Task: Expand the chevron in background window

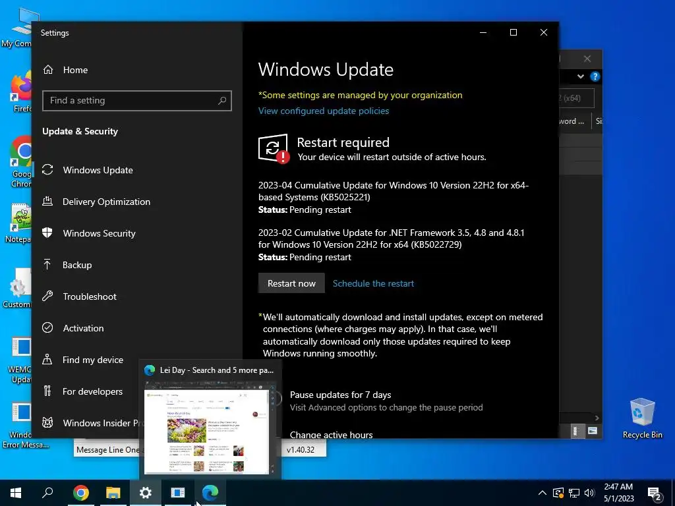Action: (x=580, y=76)
